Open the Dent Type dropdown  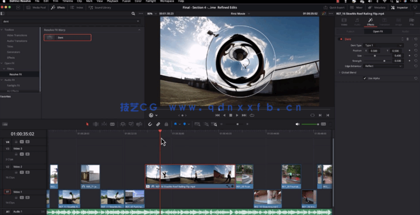tap(383, 45)
